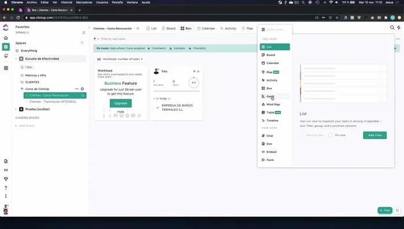
Task: Collapse the Escuela de Efectividad space
Action: pos(16,59)
